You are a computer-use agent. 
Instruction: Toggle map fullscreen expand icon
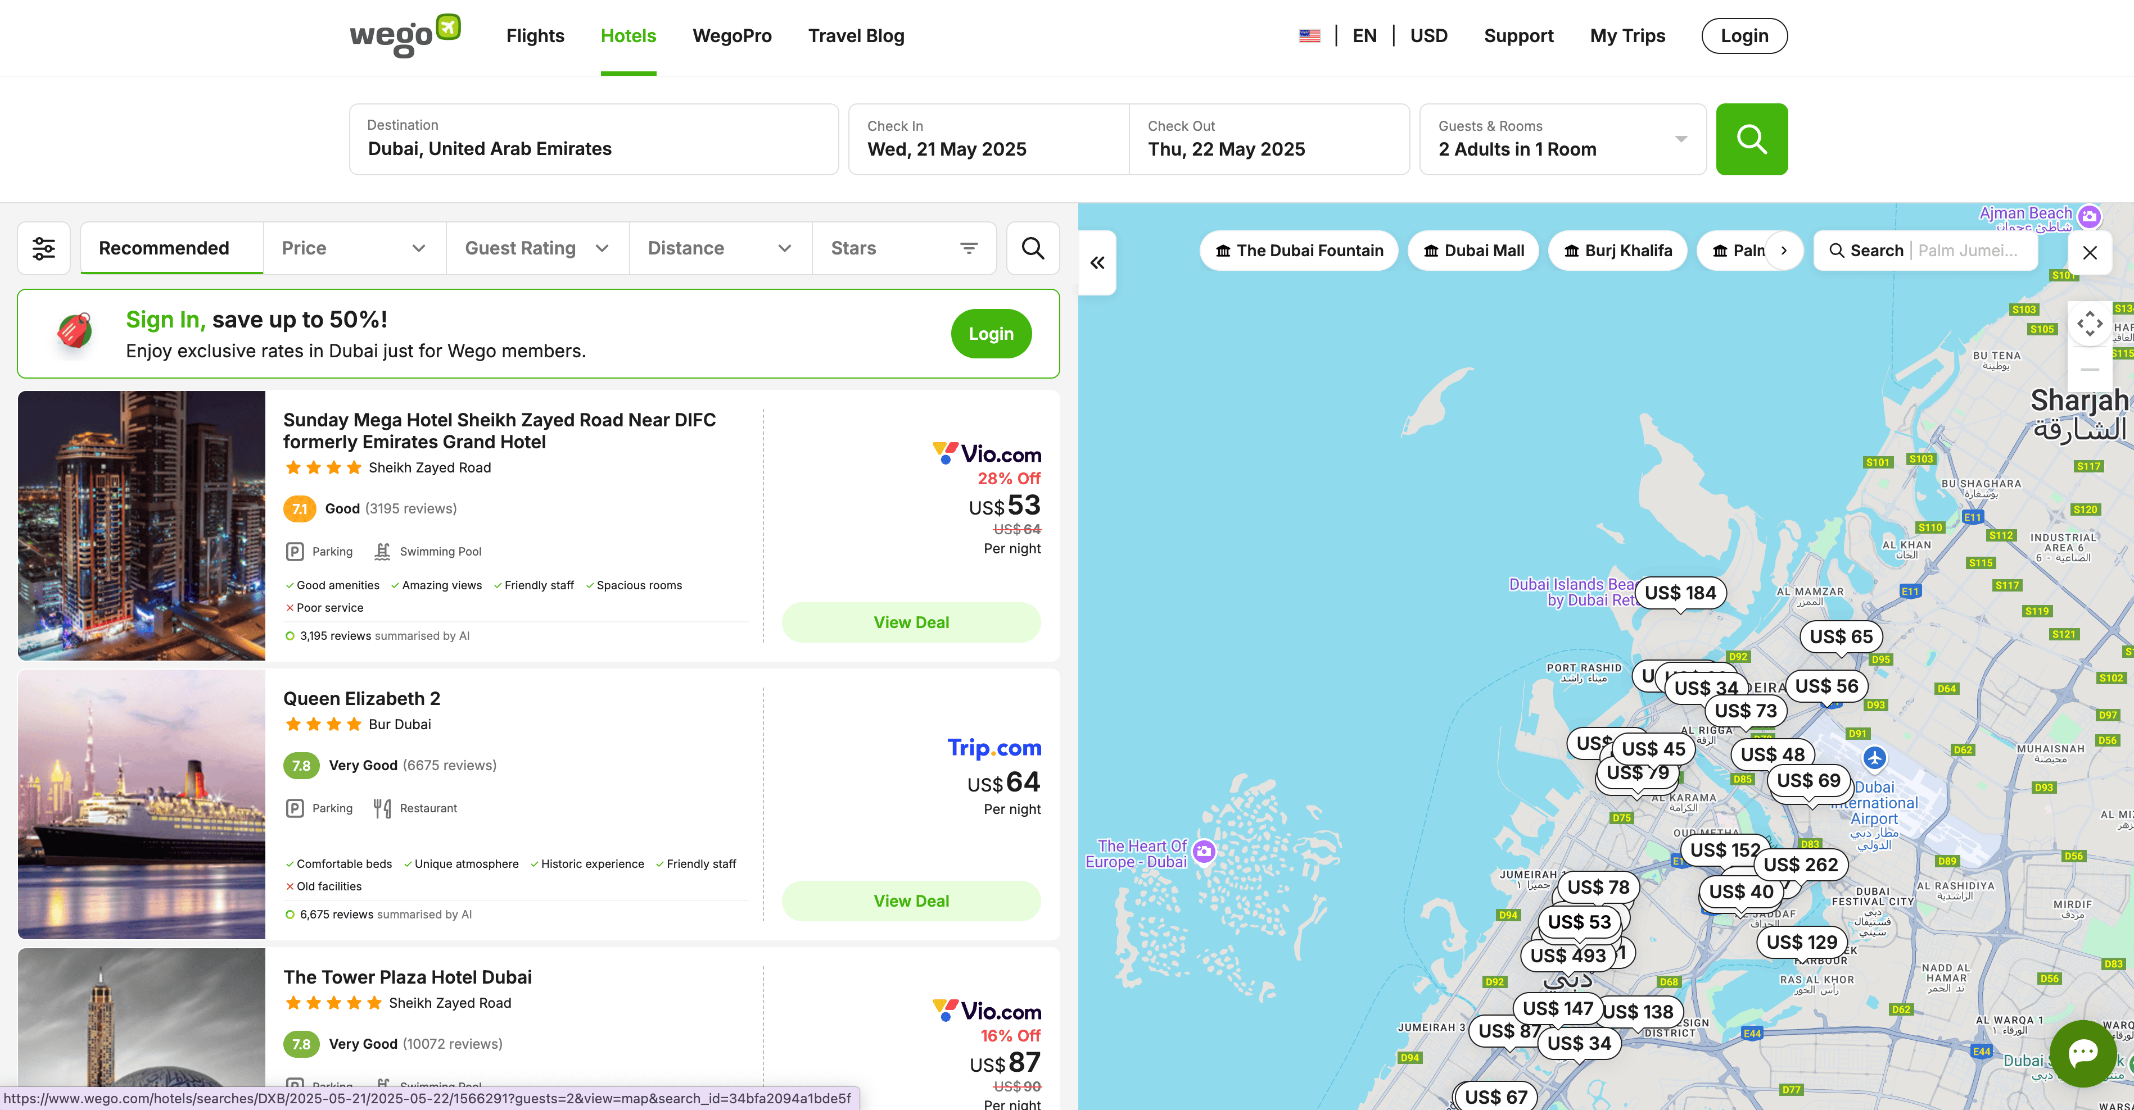(x=2089, y=324)
